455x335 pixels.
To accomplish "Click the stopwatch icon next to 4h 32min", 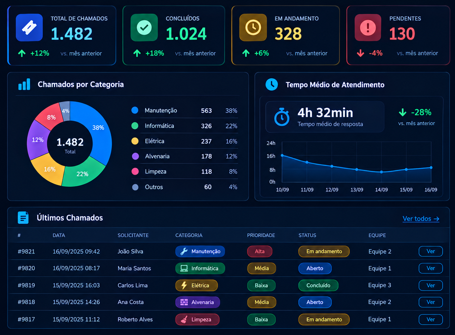I will click(282, 117).
